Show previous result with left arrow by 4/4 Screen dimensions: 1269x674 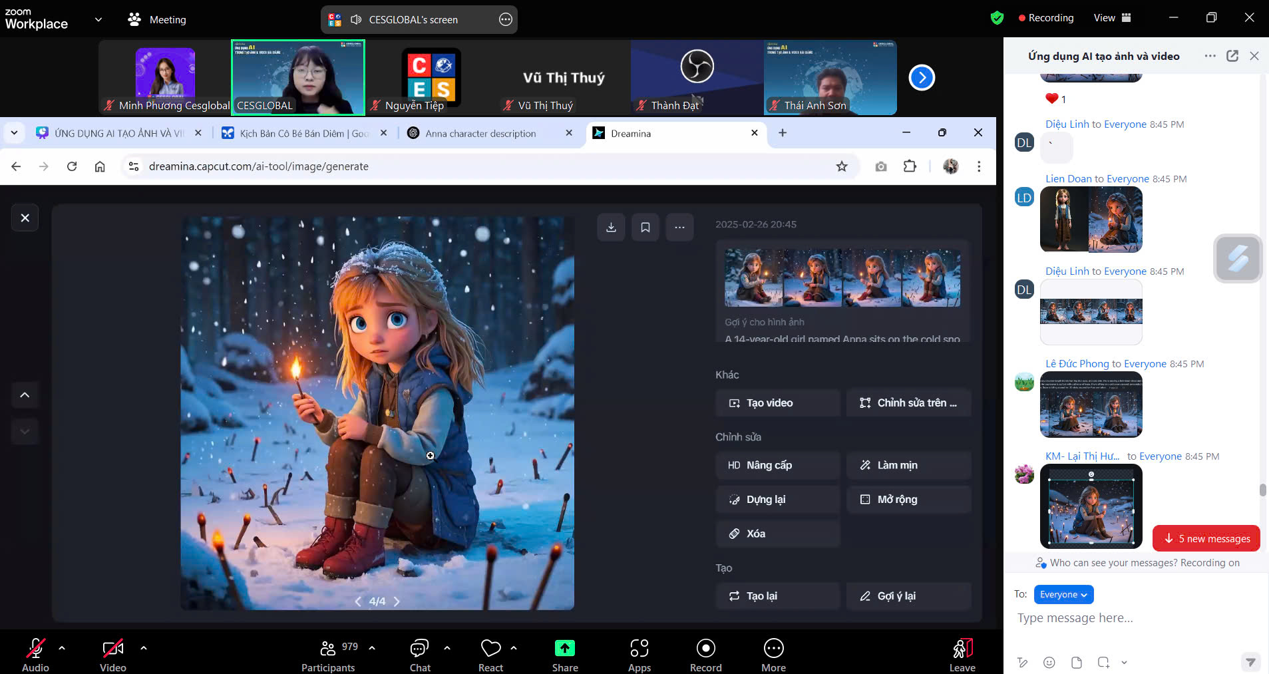[x=358, y=601]
